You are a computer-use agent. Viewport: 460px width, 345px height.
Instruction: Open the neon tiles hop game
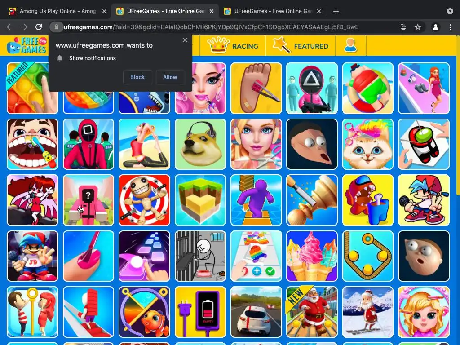point(144,256)
